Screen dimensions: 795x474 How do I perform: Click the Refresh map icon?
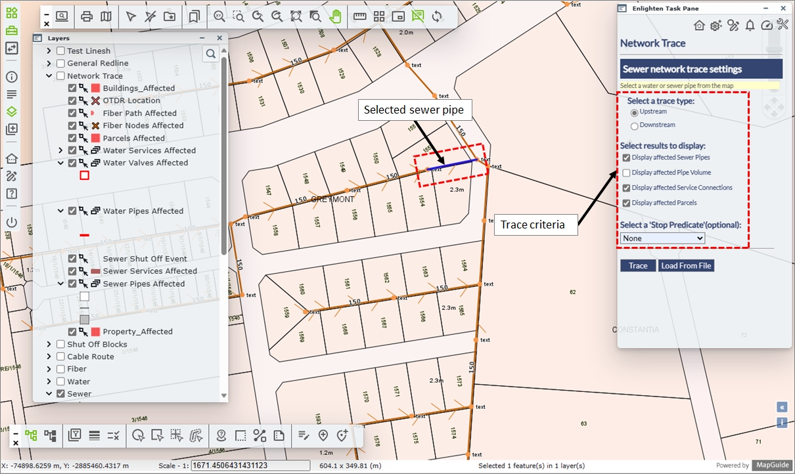point(437,16)
